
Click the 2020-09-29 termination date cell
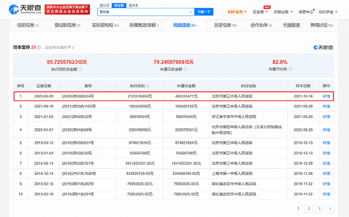[x=303, y=130]
